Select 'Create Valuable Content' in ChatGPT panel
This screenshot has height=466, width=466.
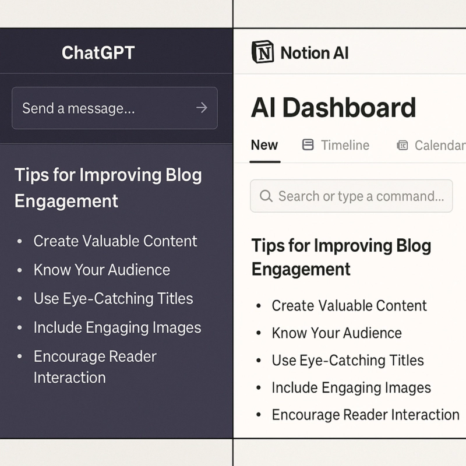tap(115, 241)
